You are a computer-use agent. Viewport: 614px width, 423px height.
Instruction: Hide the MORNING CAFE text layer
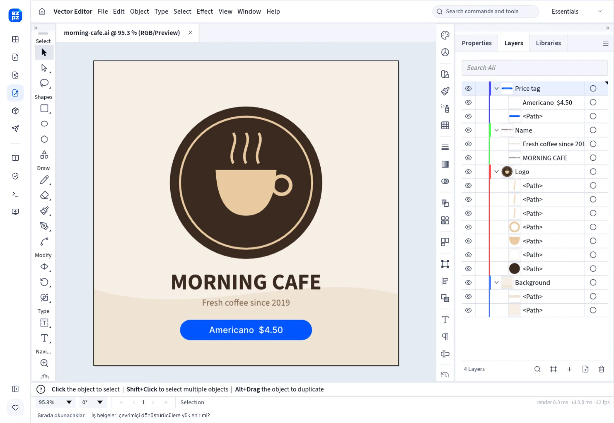(468, 158)
